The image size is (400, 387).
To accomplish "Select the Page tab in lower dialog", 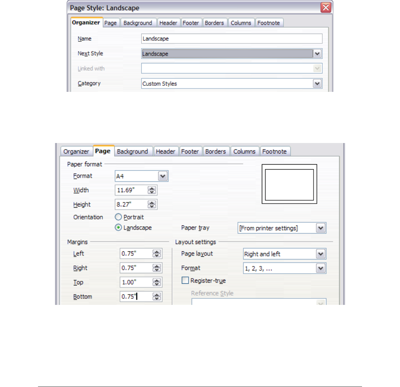I will click(103, 151).
